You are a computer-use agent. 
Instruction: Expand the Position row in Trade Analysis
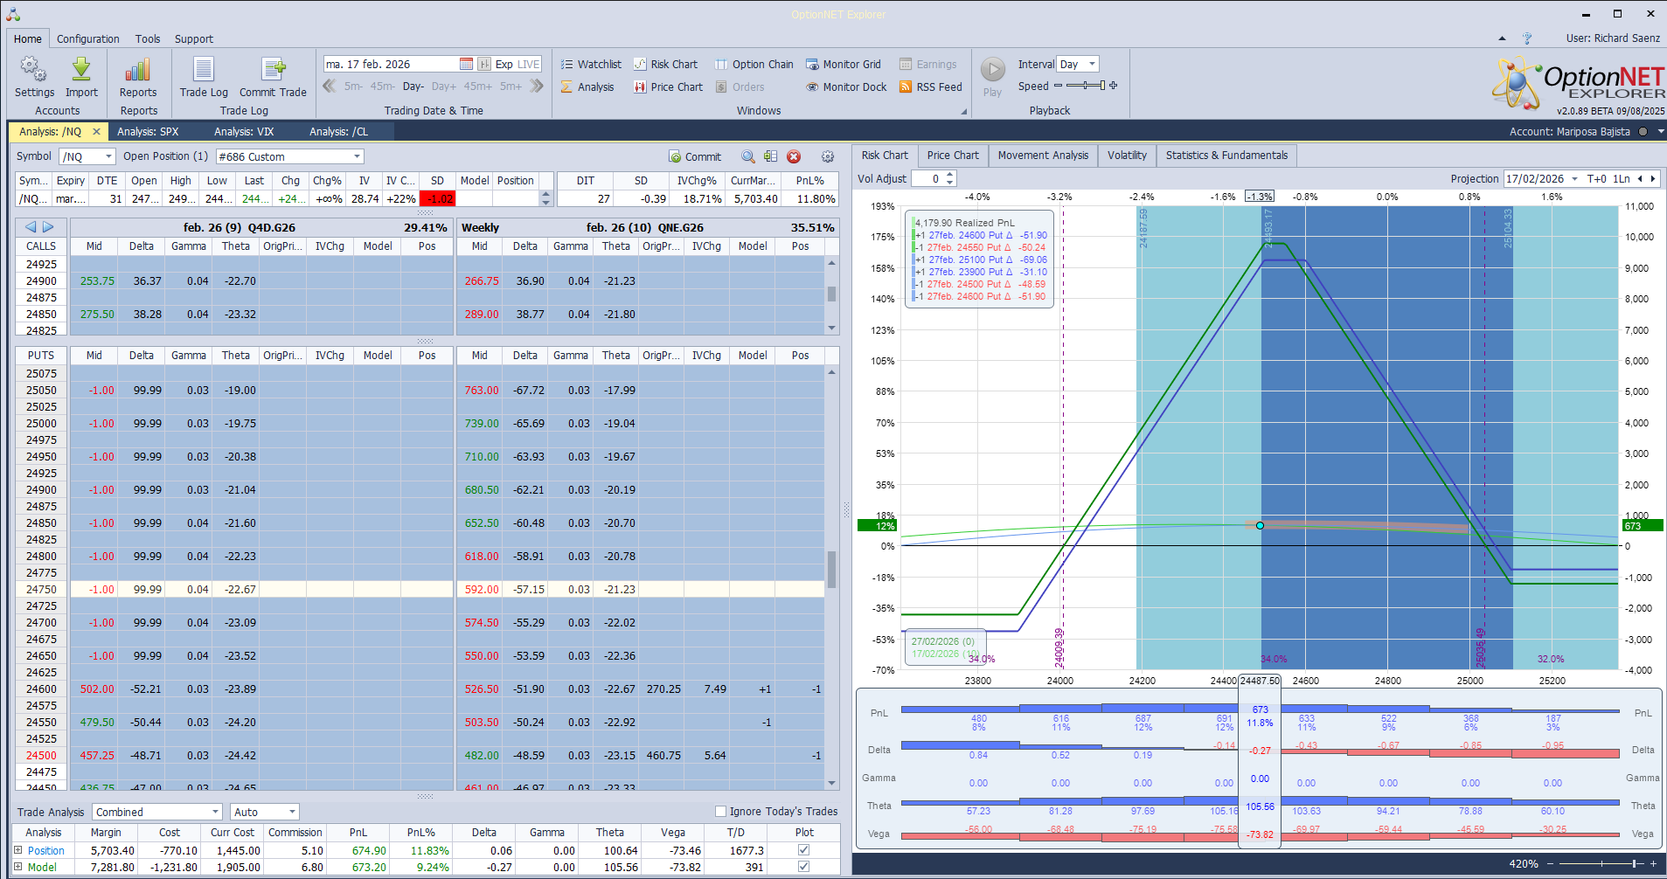click(17, 849)
